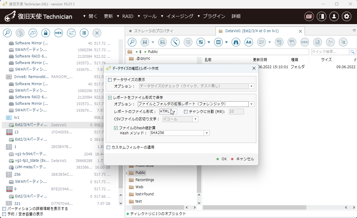The image size is (357, 218).
Task: Click the printer report icon in explorer toolbar
Action: [317, 42]
